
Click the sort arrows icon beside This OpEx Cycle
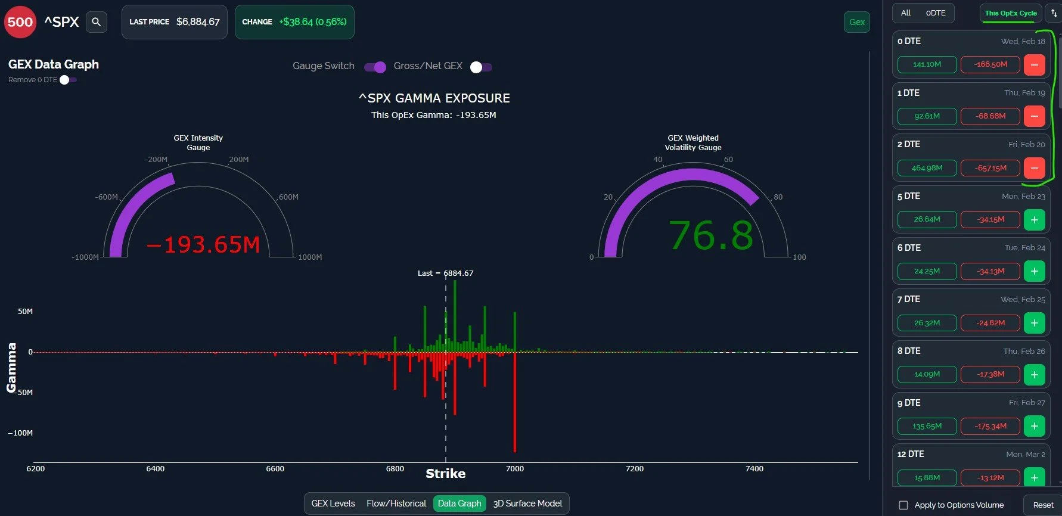[x=1054, y=13]
